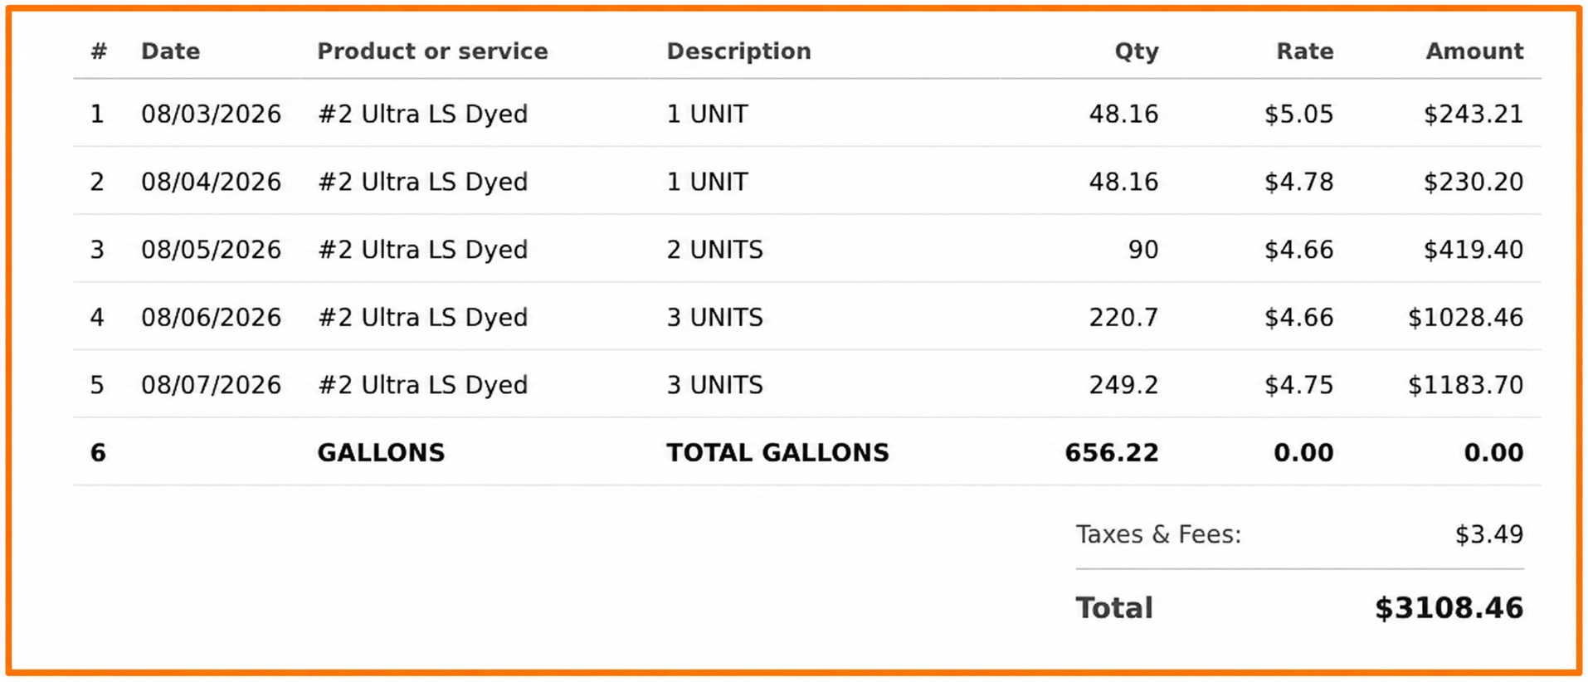Click the $1183.70 amount in row 5
Screen dimensions: 1588x682
coord(1465,385)
